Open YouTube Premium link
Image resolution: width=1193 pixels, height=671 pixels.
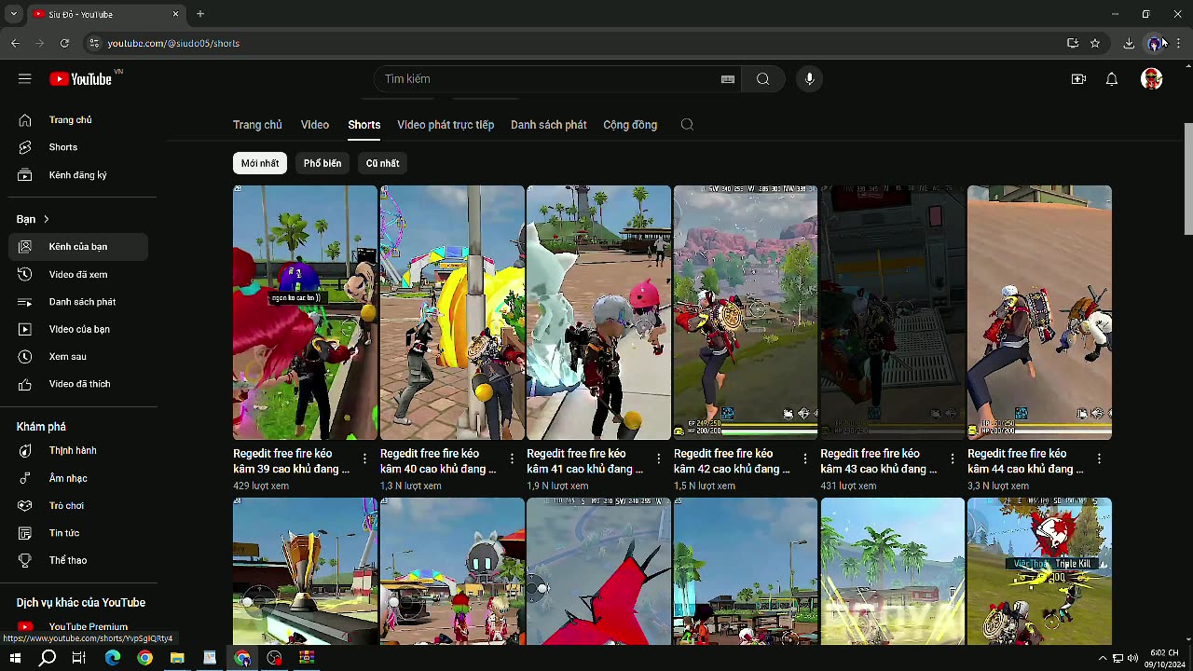(x=78, y=627)
